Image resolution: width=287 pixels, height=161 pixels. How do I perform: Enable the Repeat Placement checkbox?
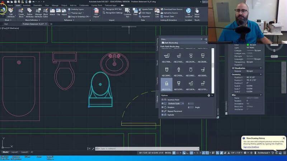coord(163,111)
